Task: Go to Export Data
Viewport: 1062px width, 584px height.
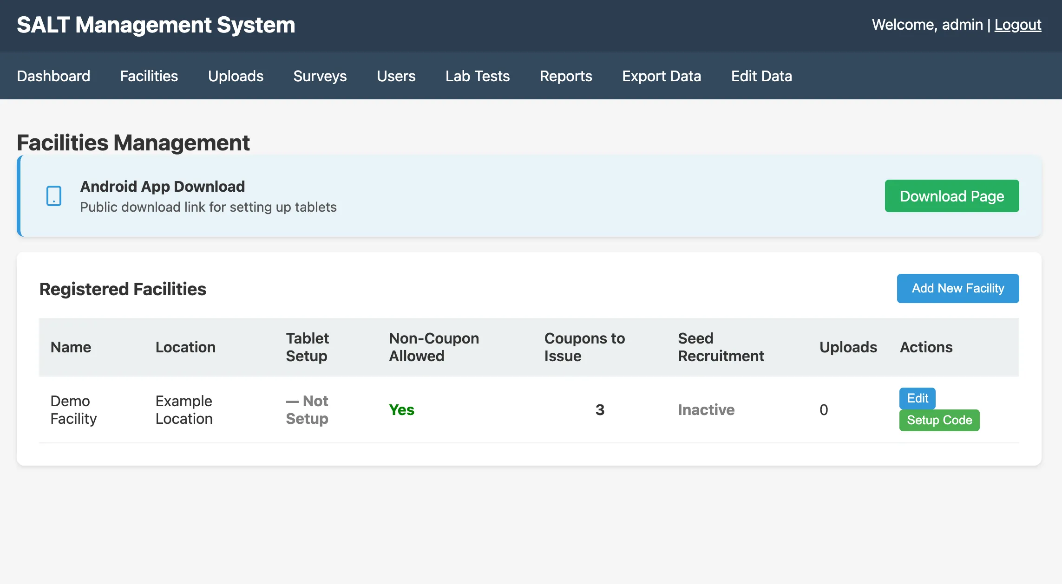Action: [x=662, y=76]
